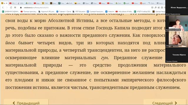The width and height of the screenshot is (188, 105).
Task: Switch to the Google Drive БРОК tab
Action: click(28, 3)
